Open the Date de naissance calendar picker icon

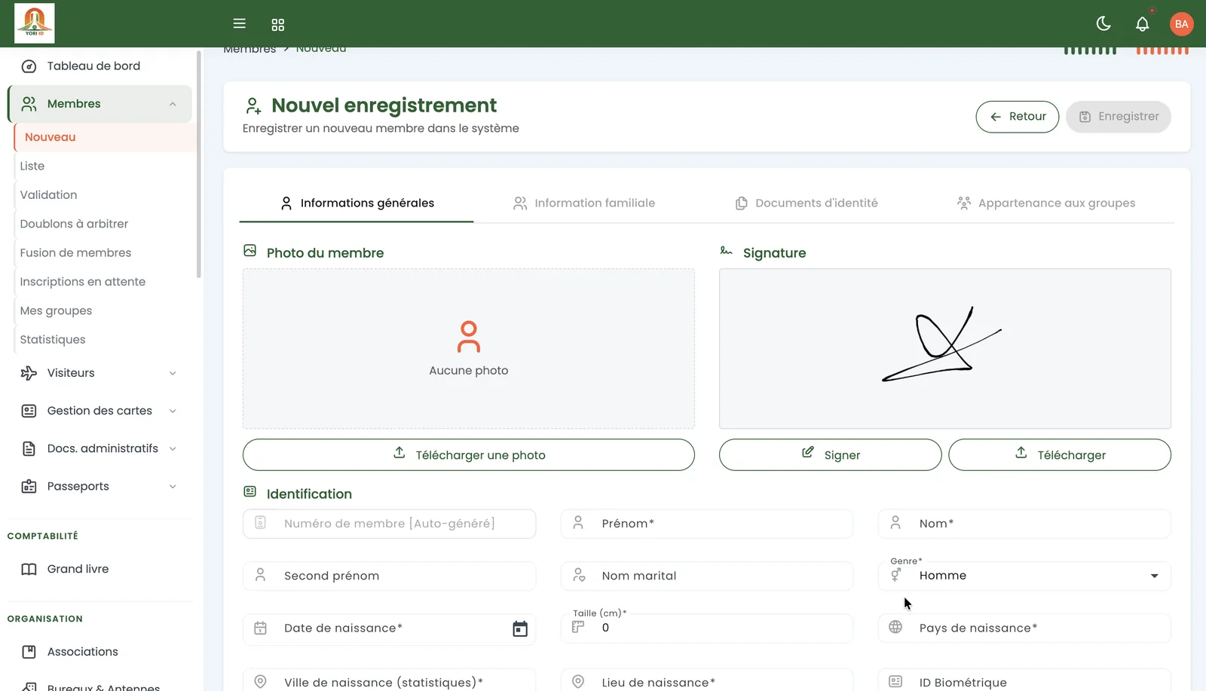(x=520, y=629)
